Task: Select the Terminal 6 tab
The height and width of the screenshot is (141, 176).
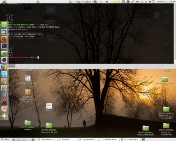Action: click(11, 66)
